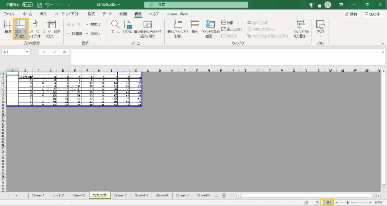
Task: Click the Page Layout view ribbon icon
Action: click(x=35, y=28)
